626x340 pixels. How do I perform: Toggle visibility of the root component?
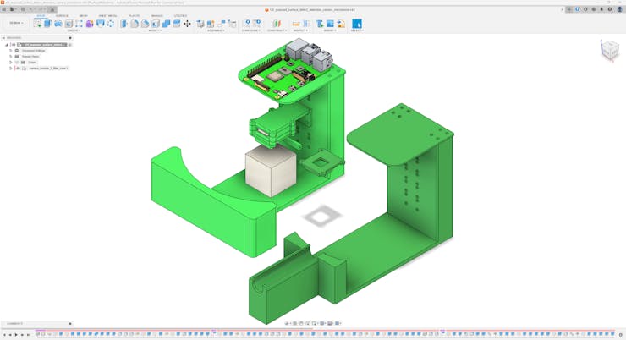[x=14, y=45]
